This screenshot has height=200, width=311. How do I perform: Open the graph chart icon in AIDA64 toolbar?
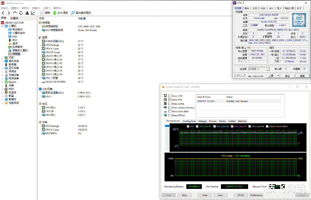pos(33,13)
